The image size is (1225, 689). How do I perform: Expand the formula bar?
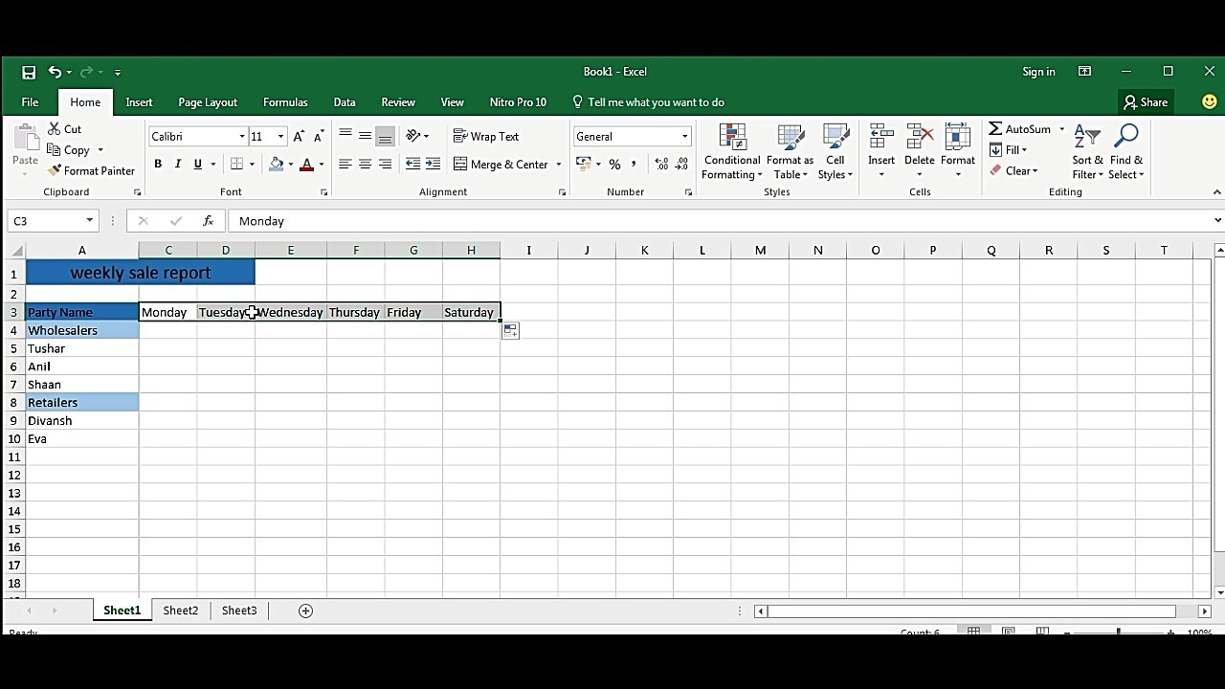[1217, 221]
